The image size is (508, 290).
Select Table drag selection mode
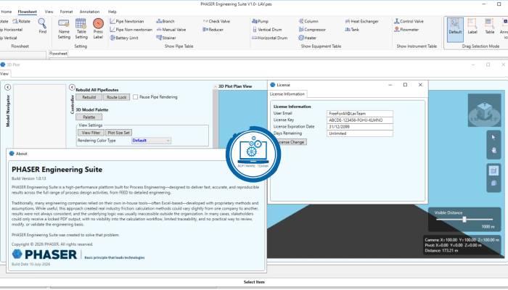pyautogui.click(x=490, y=27)
